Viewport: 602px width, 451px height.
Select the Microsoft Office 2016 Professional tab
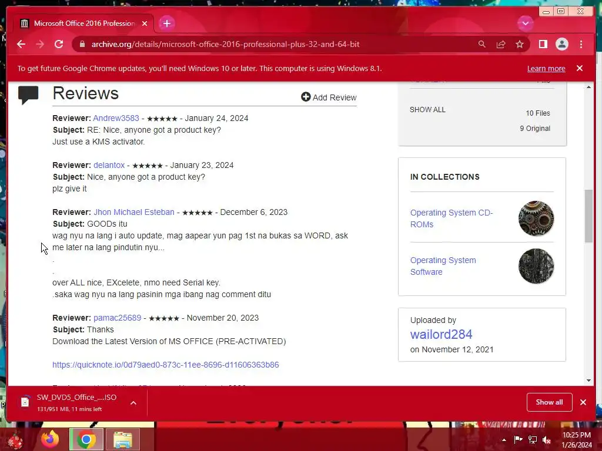click(x=83, y=23)
